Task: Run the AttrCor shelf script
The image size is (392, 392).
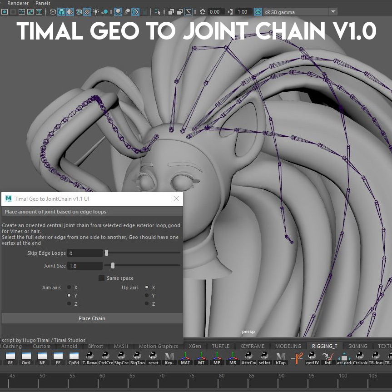Action: tap(248, 358)
